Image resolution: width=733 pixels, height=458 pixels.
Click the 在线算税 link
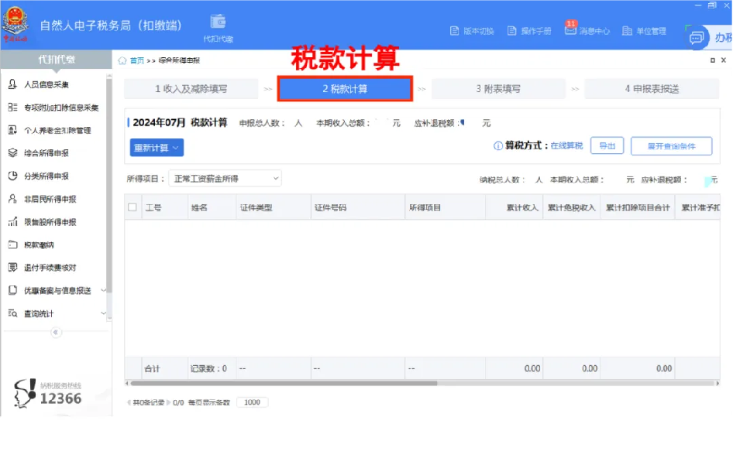click(566, 145)
